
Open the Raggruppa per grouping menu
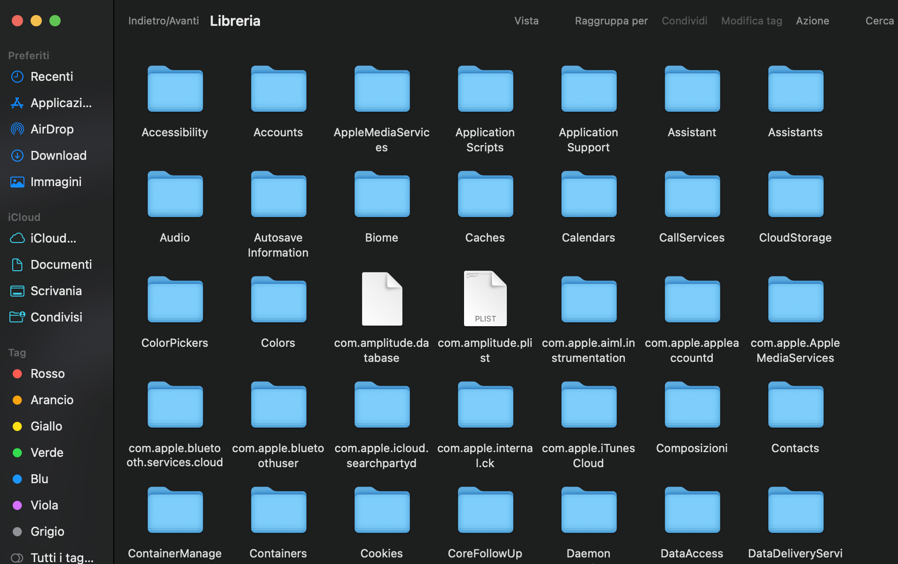tap(611, 21)
